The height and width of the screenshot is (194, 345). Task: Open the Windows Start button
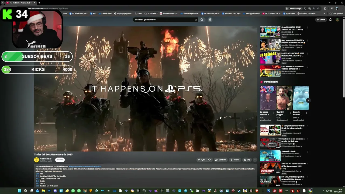(x=19, y=191)
